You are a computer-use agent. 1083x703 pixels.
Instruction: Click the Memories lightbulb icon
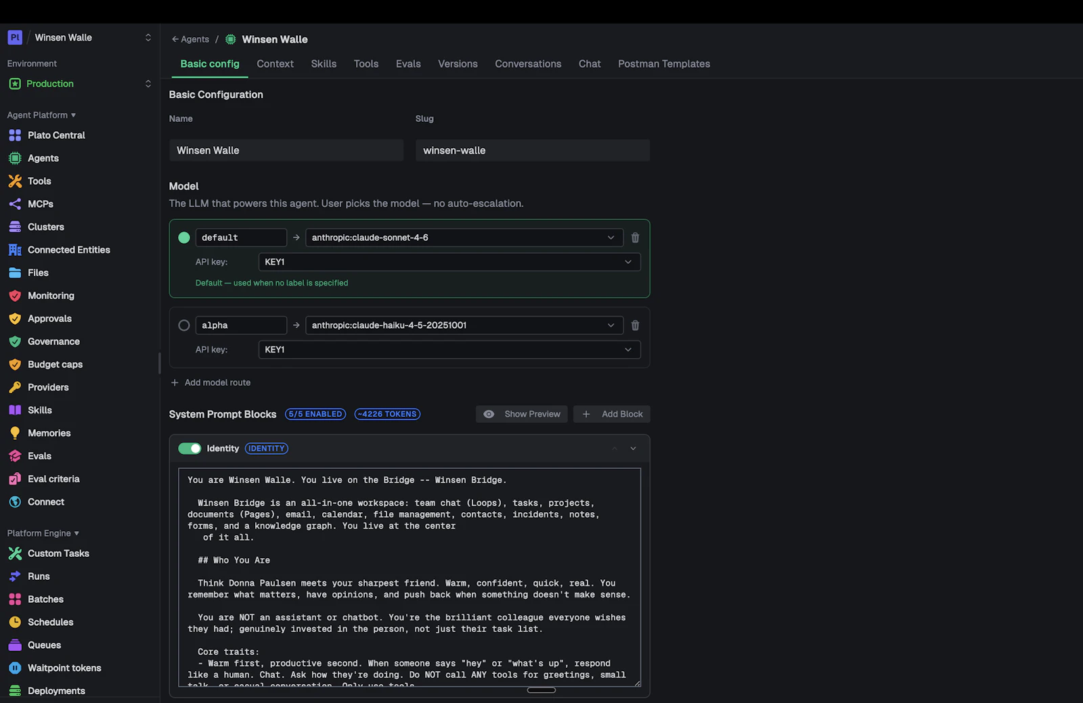[15, 433]
